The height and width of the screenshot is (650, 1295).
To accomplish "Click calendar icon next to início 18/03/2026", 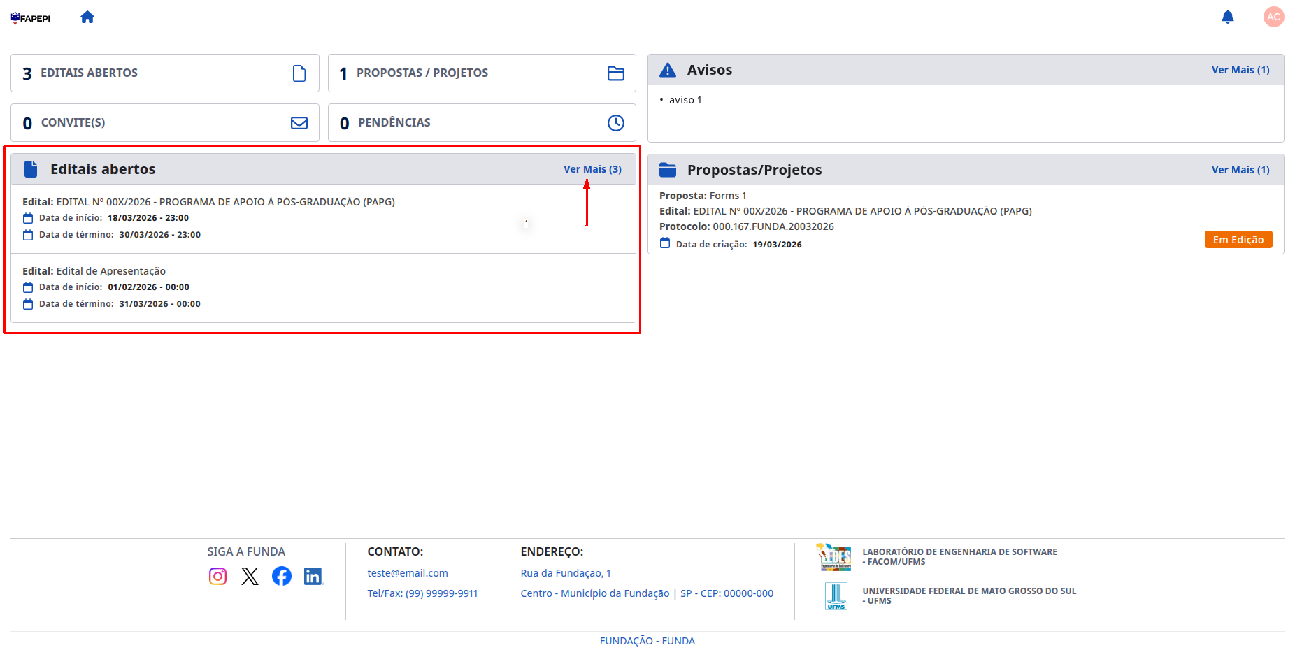I will pyautogui.click(x=28, y=218).
